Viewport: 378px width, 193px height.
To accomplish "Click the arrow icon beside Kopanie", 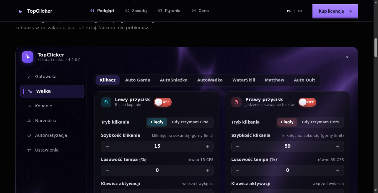I will point(29,106).
